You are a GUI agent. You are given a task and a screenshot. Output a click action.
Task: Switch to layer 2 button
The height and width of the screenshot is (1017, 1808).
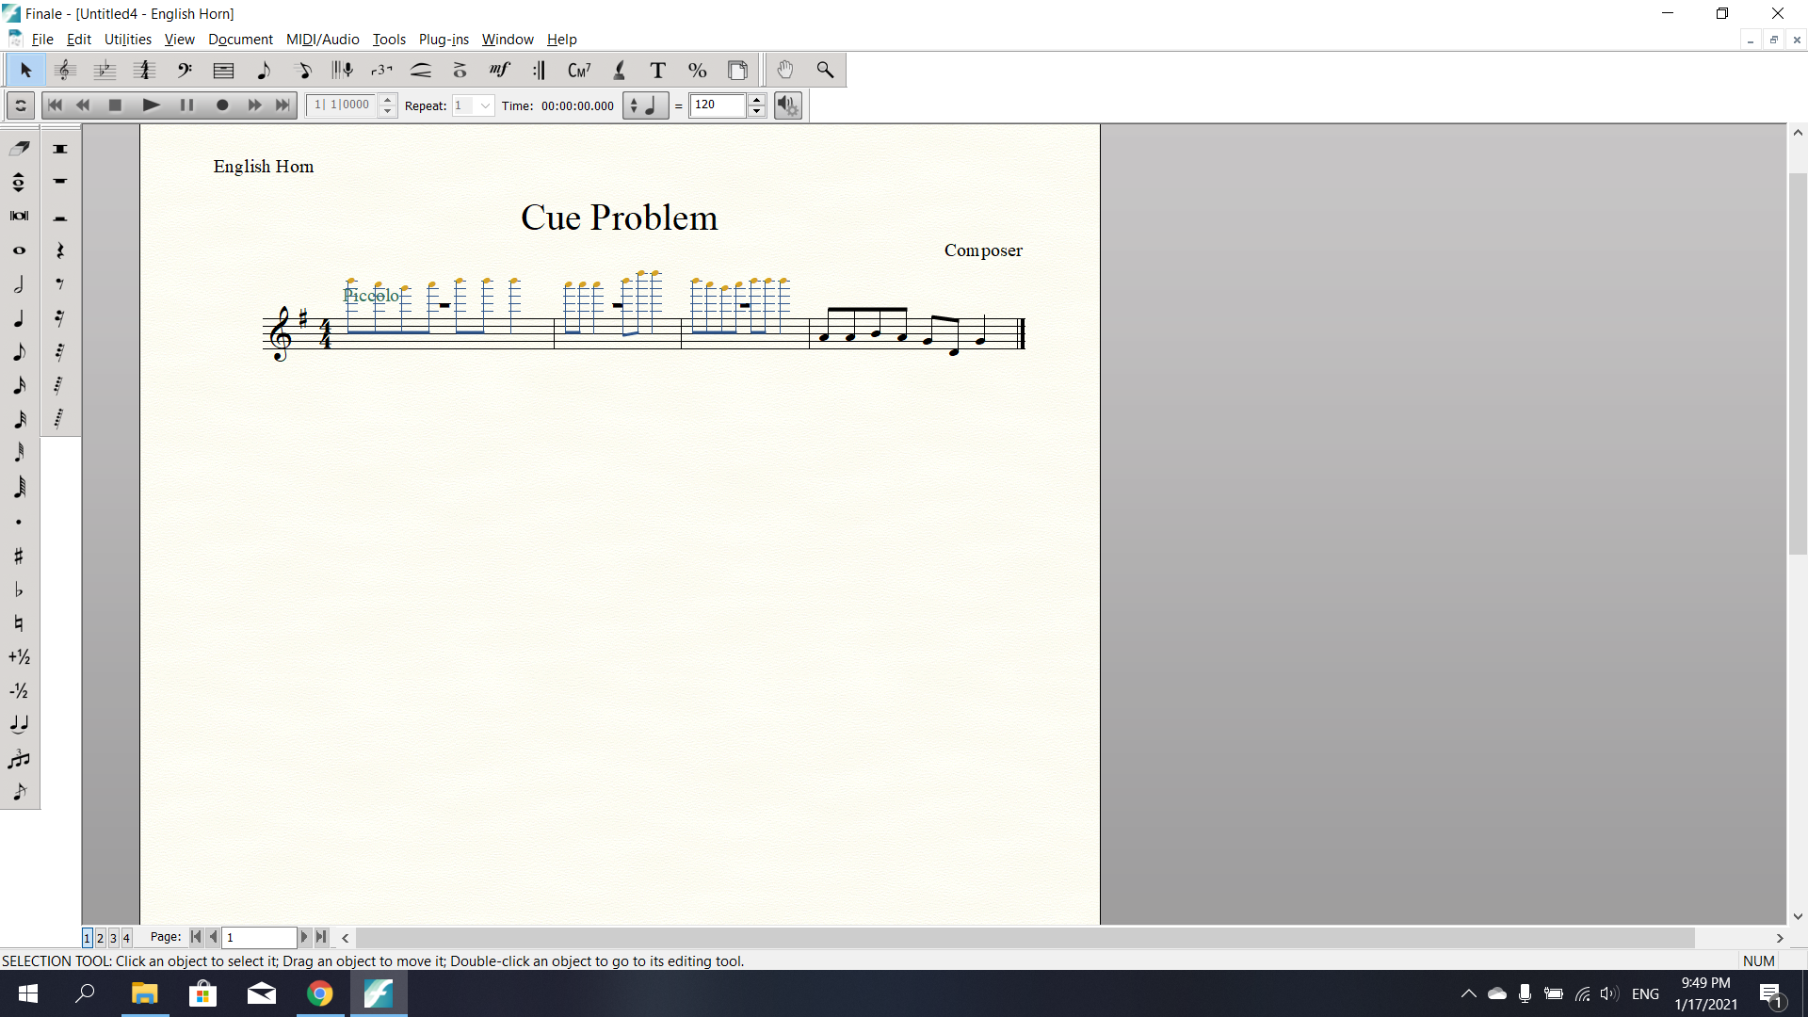point(100,938)
